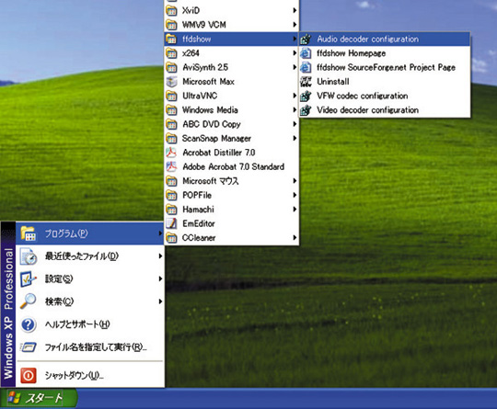The width and height of the screenshot is (497, 409).
Task: Click the red shutdown icon (シャットダウン)
Action: 29,375
